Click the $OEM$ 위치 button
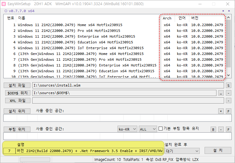 18,93
